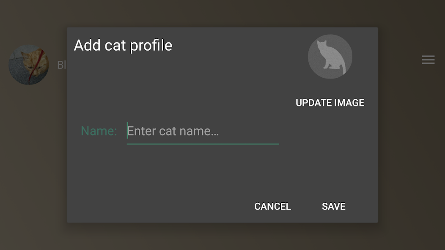The image size is (445, 250).
Task: Tap the Name: label
Action: (x=99, y=131)
